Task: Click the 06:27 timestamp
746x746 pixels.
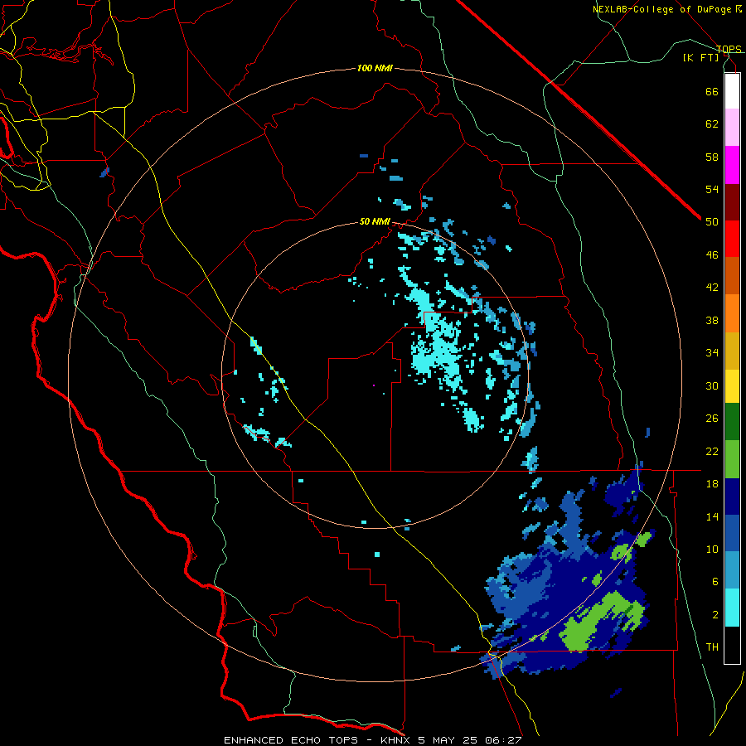Action: pos(504,740)
